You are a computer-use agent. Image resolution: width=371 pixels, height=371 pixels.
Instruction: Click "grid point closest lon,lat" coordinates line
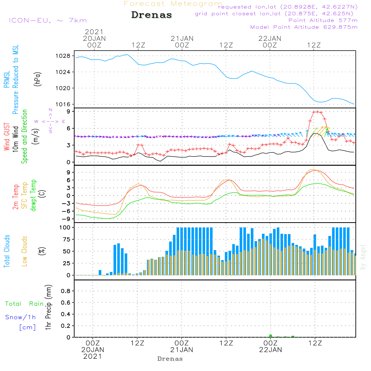[274, 14]
